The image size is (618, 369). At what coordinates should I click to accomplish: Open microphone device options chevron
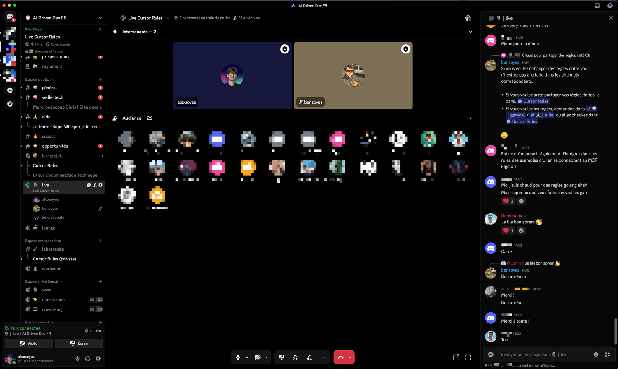pyautogui.click(x=247, y=357)
